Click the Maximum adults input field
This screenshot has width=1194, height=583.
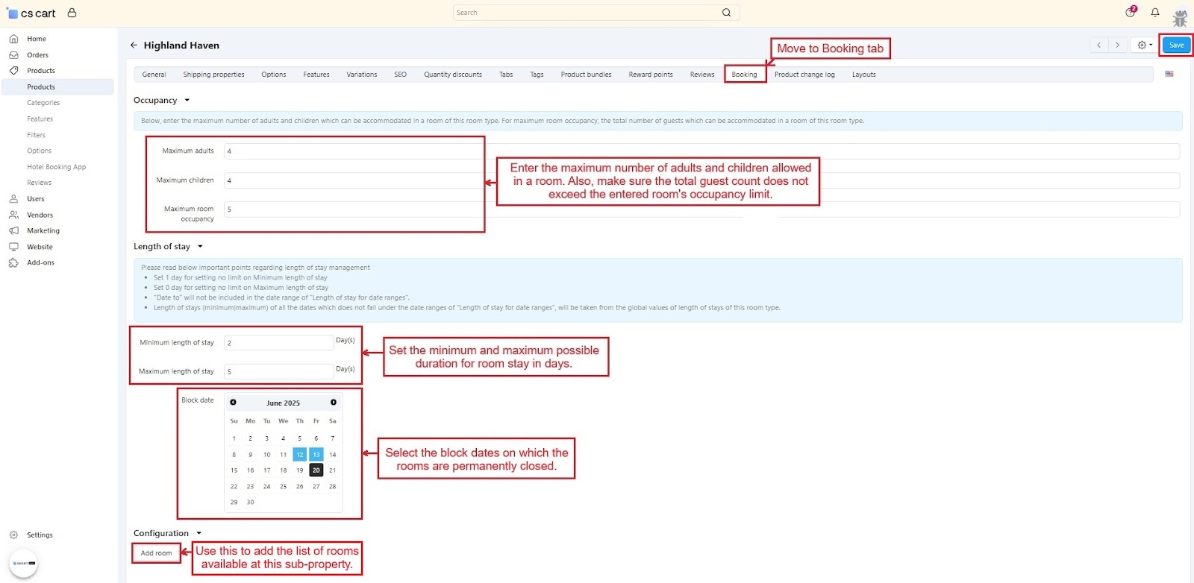(x=354, y=151)
